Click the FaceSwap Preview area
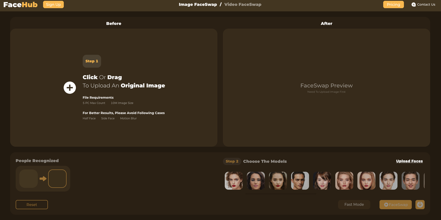This screenshot has width=441, height=220. [x=326, y=88]
